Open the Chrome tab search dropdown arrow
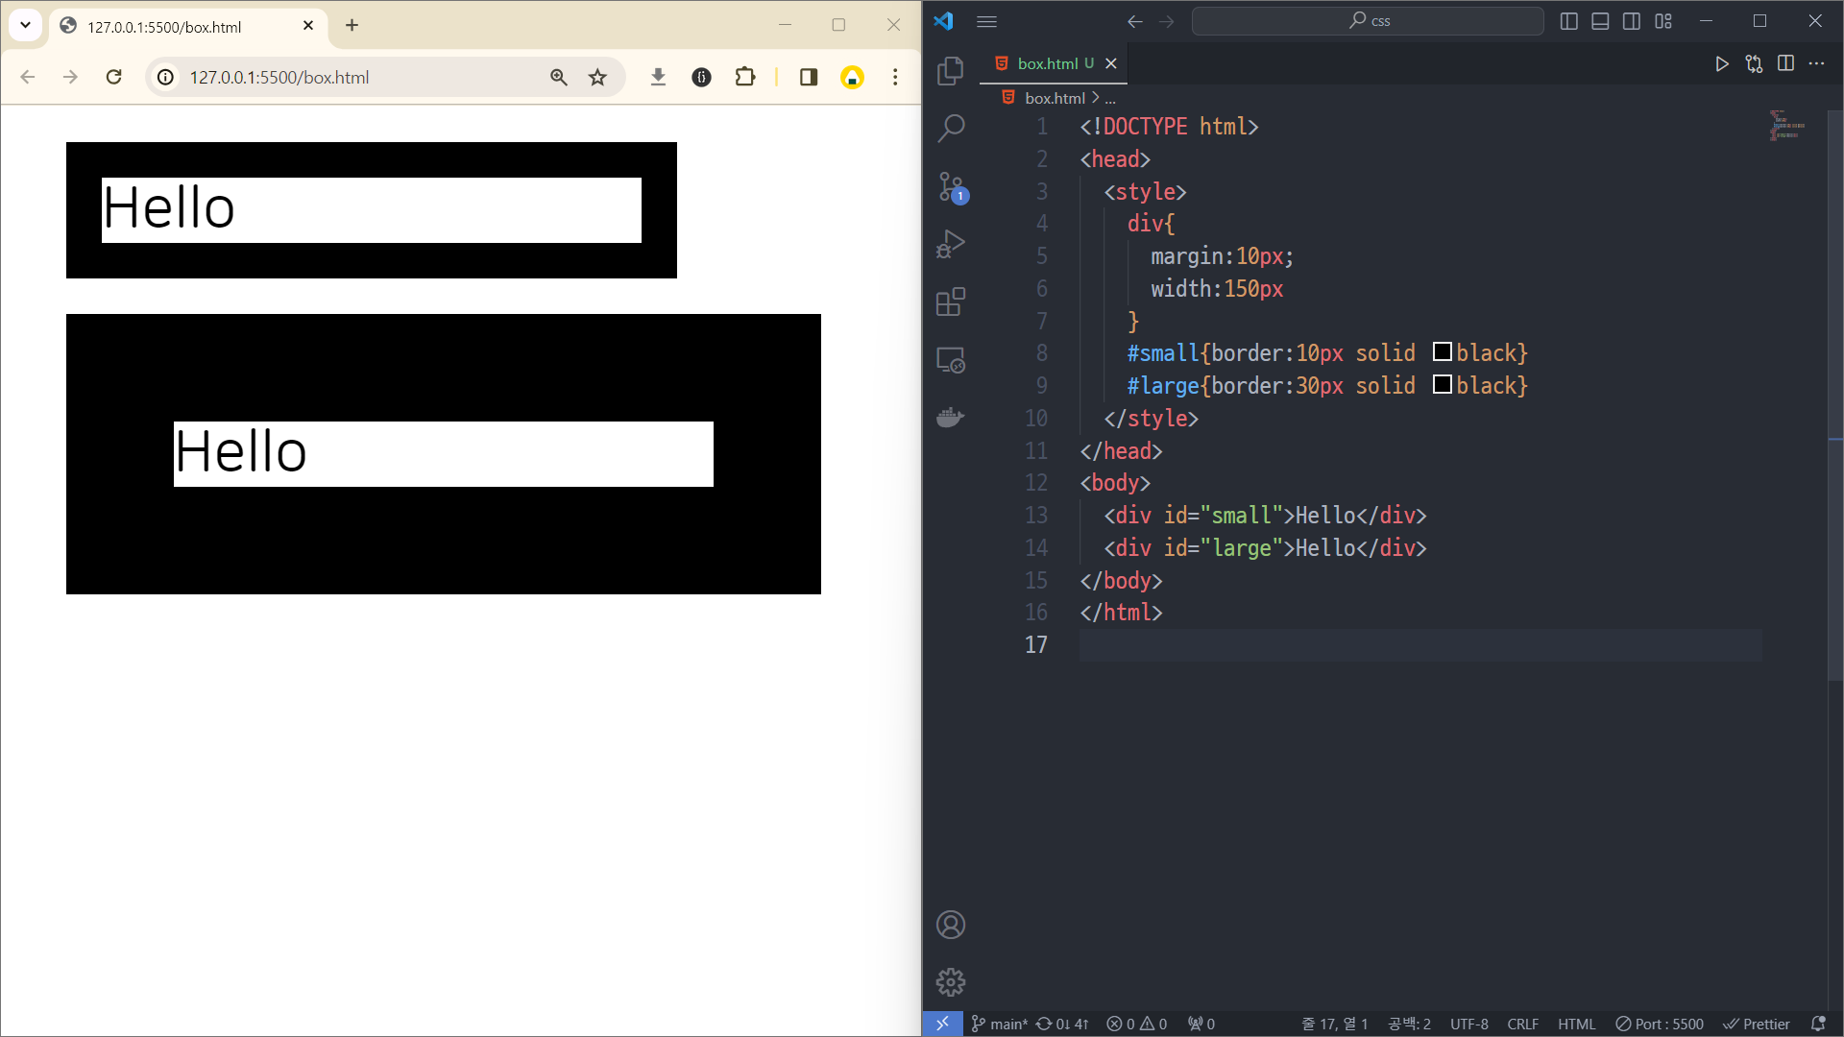The height and width of the screenshot is (1037, 1844). [x=26, y=25]
